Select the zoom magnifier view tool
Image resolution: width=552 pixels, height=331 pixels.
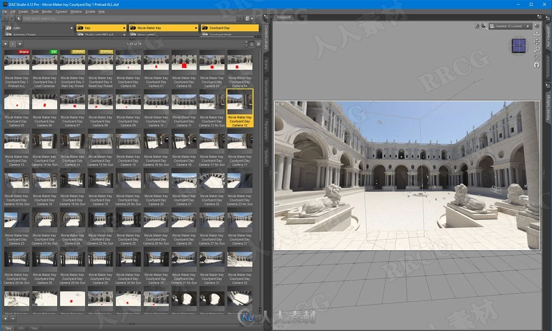tap(537, 50)
